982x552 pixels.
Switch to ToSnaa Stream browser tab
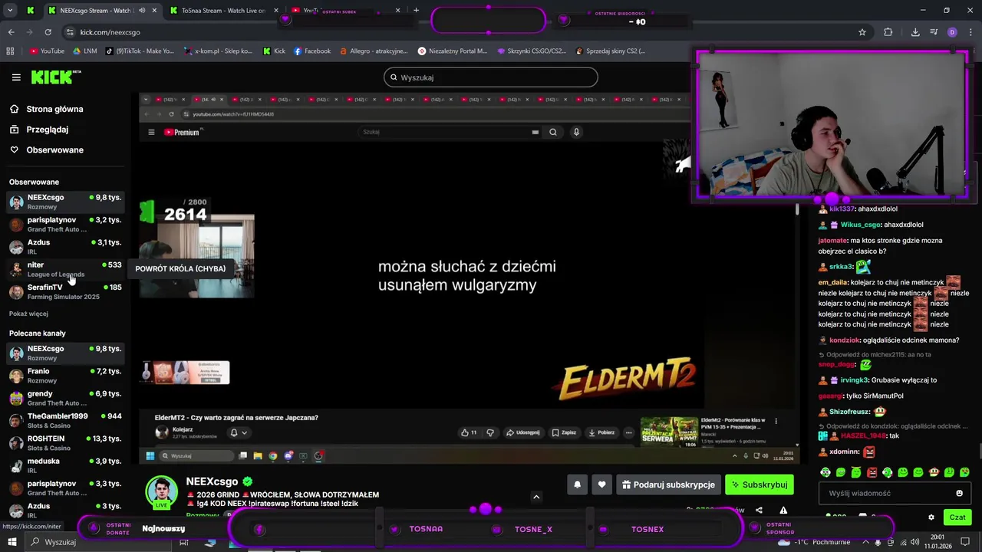click(x=223, y=11)
